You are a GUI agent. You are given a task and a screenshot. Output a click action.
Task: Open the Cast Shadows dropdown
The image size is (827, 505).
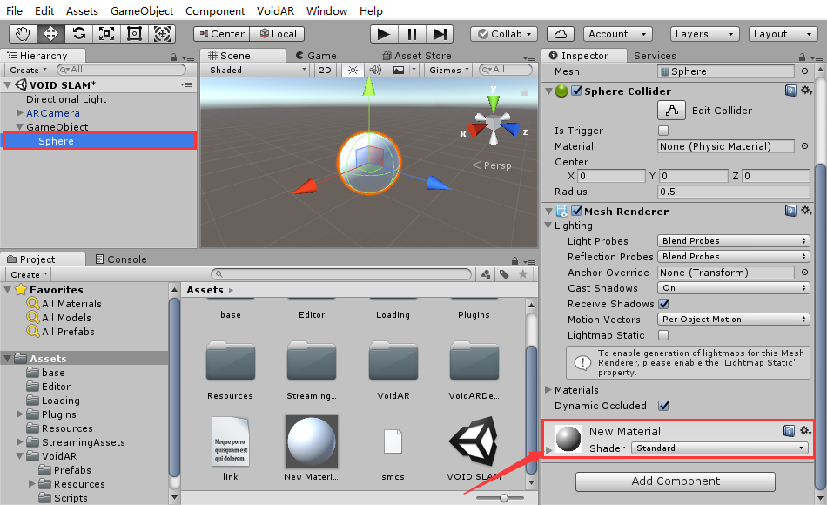pos(734,288)
